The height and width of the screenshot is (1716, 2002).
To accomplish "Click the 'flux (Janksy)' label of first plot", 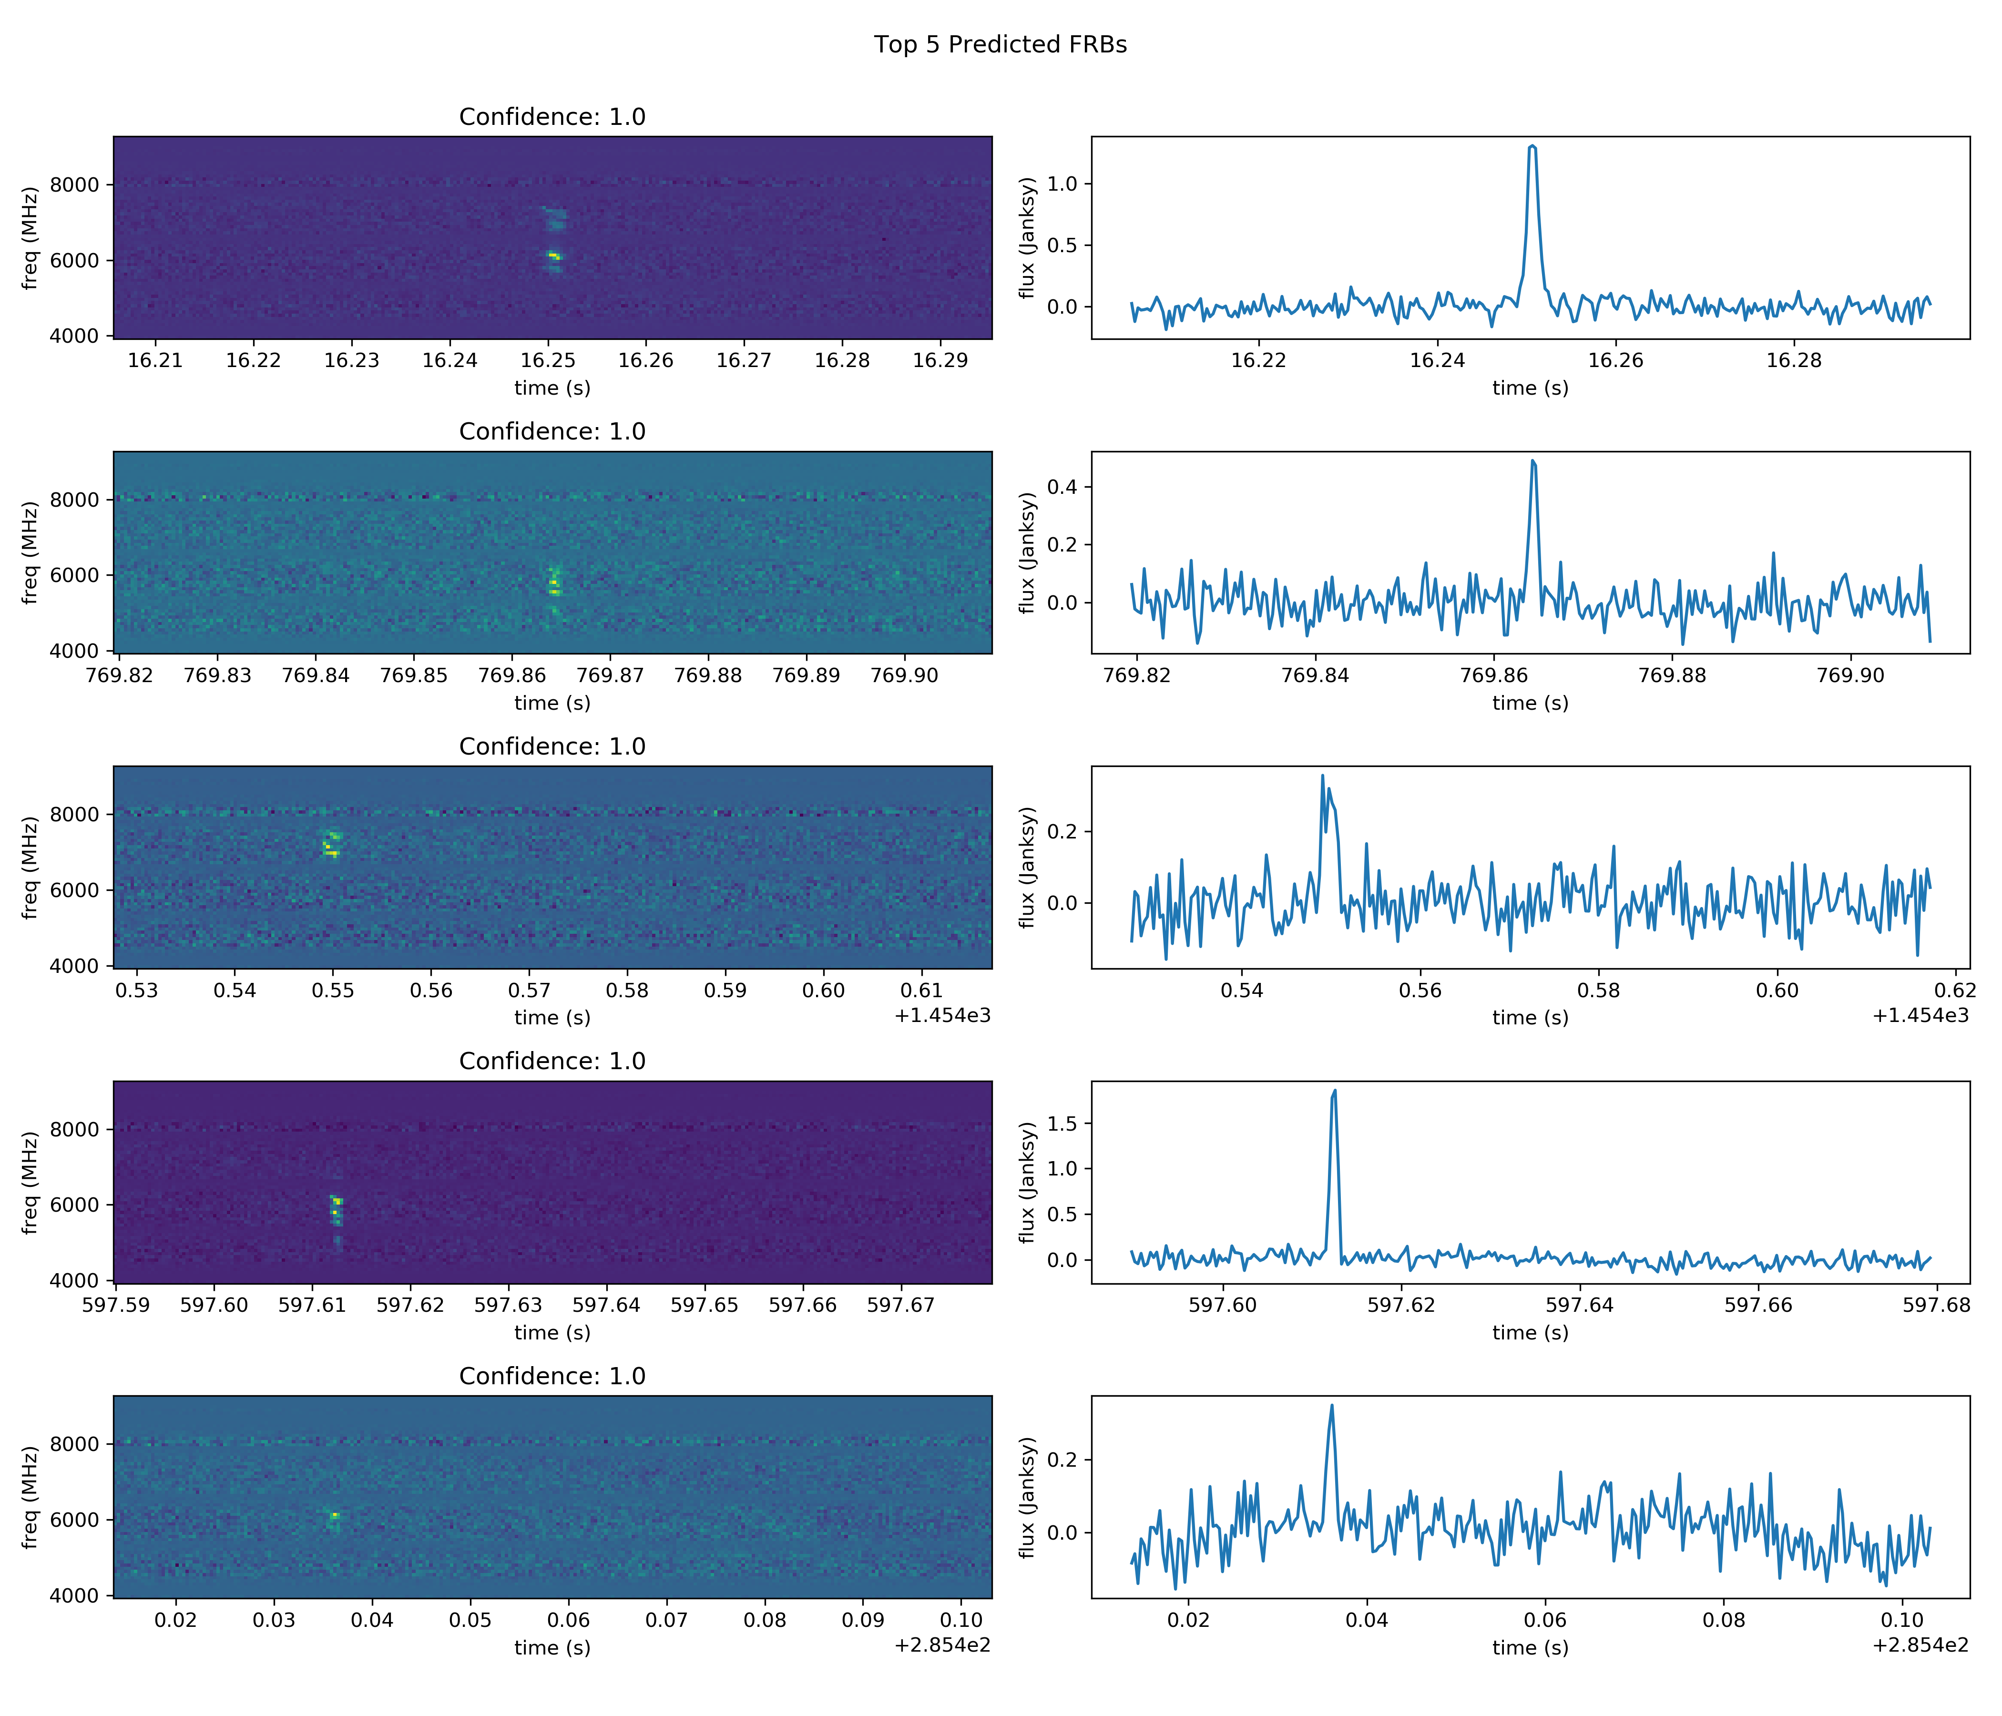I will click(x=1027, y=238).
